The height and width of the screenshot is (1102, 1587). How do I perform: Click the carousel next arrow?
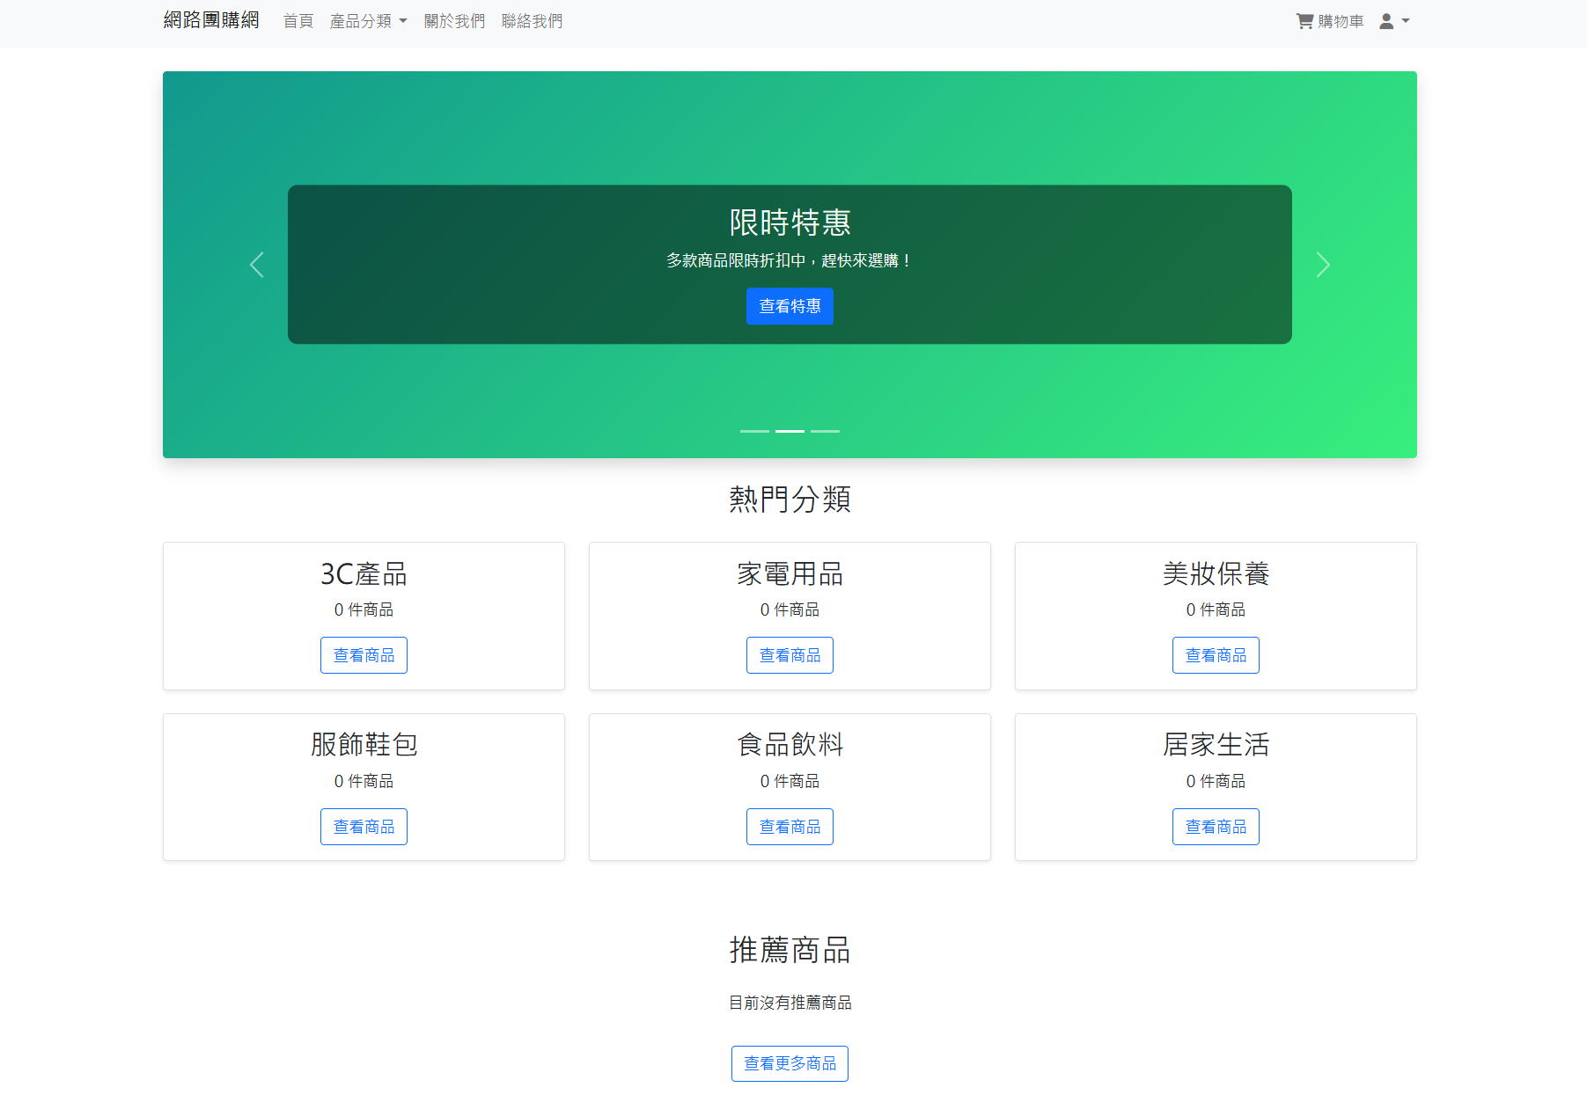(x=1322, y=264)
